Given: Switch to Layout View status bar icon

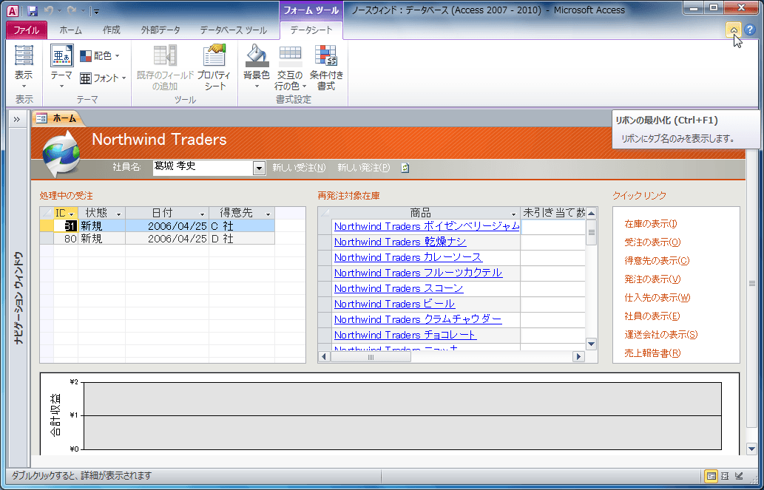Looking at the screenshot, I should click(x=725, y=476).
